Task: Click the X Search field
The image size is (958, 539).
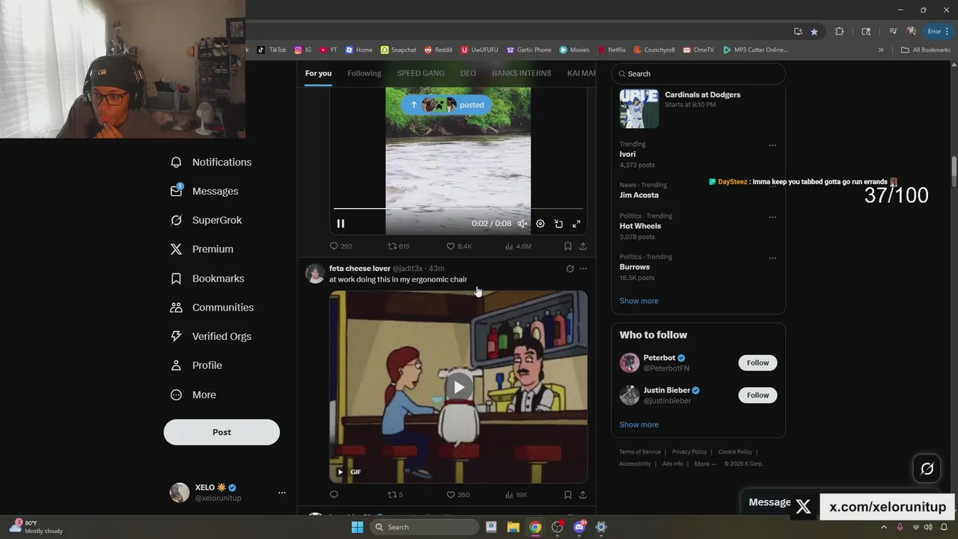Action: pos(698,73)
